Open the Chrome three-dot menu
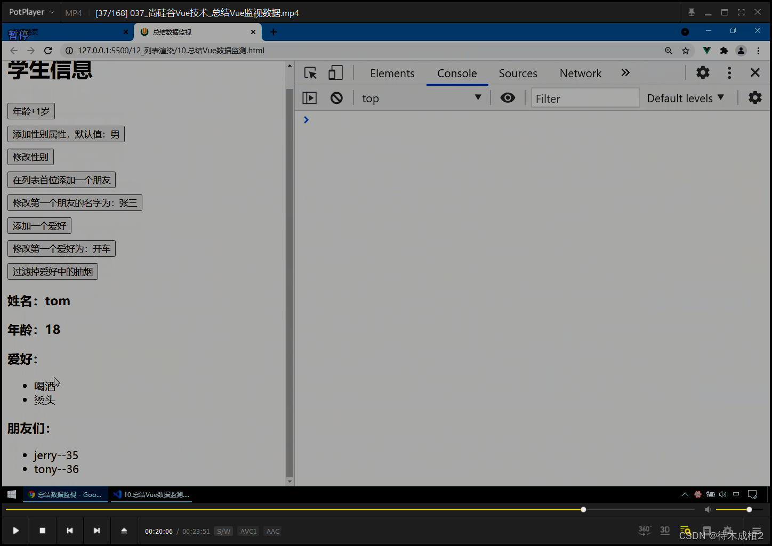 click(x=758, y=51)
